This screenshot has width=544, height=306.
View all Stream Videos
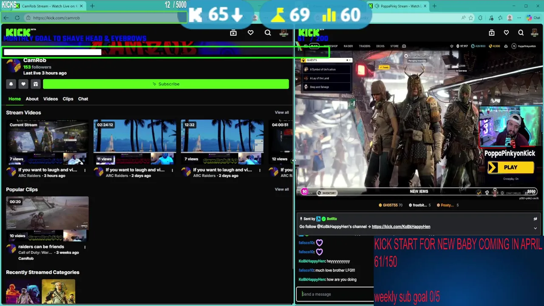(x=282, y=113)
